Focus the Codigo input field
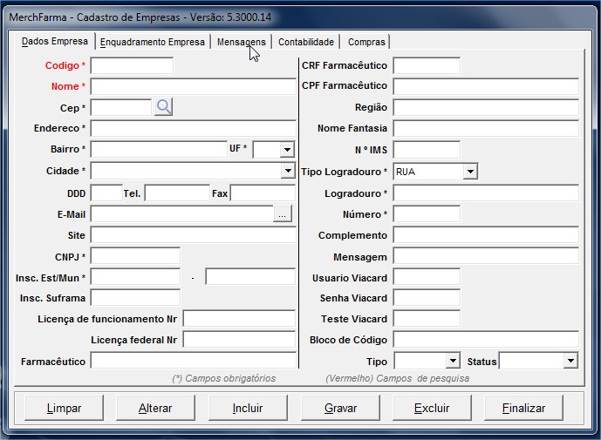The width and height of the screenshot is (601, 440). pyautogui.click(x=132, y=65)
